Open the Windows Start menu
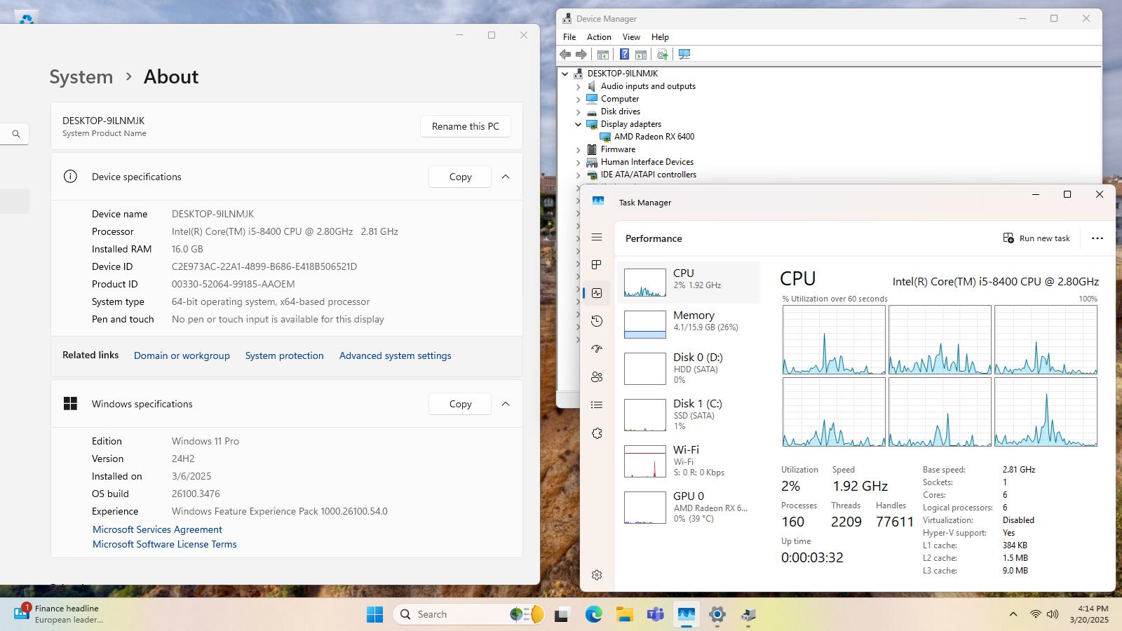The image size is (1122, 631). coord(375,614)
